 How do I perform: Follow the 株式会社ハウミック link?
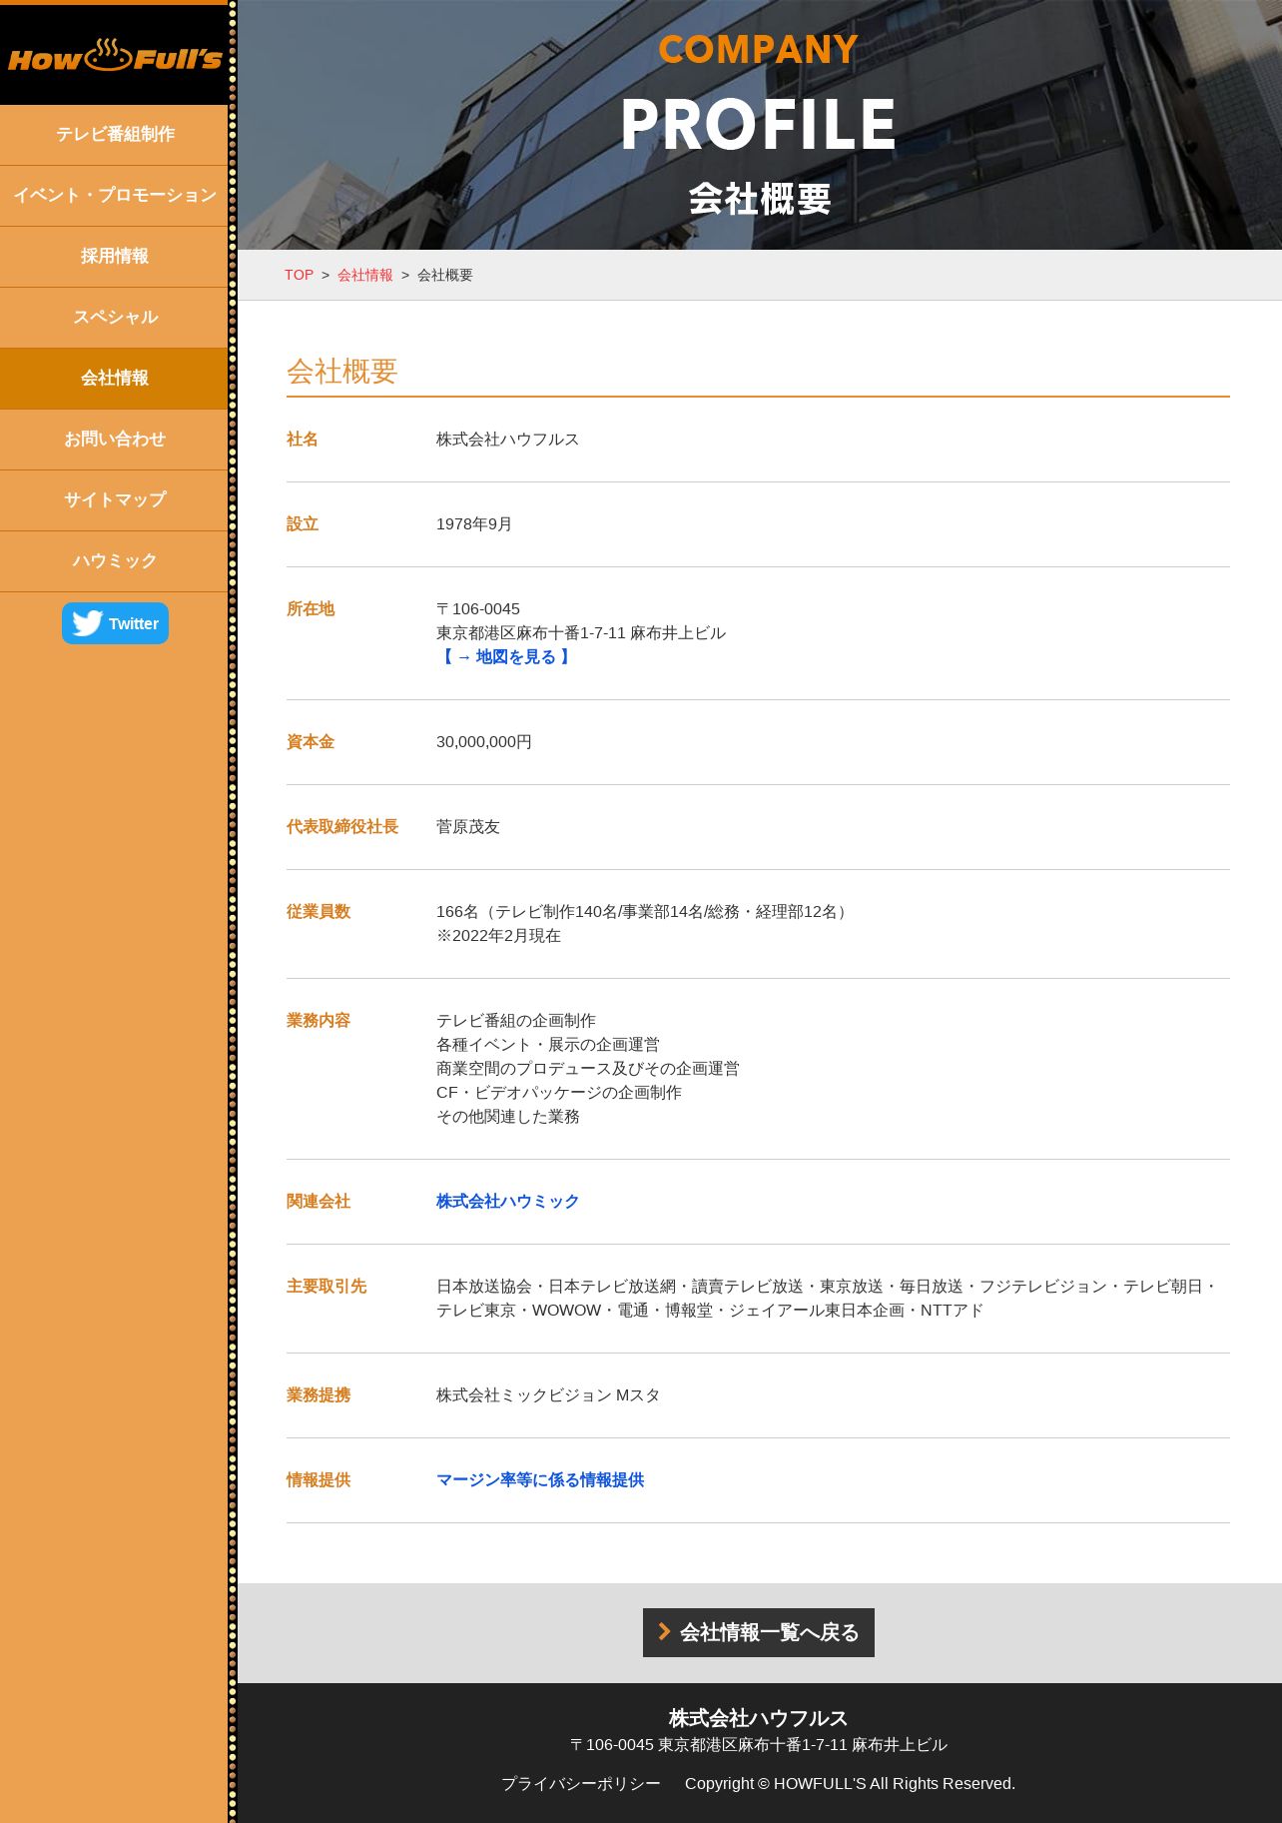[x=507, y=1202]
